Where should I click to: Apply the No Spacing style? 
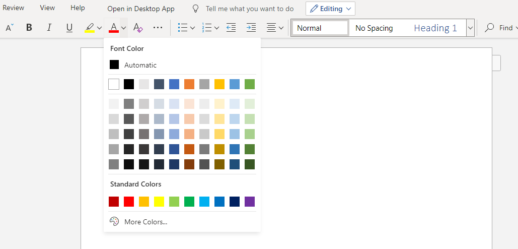click(x=374, y=28)
